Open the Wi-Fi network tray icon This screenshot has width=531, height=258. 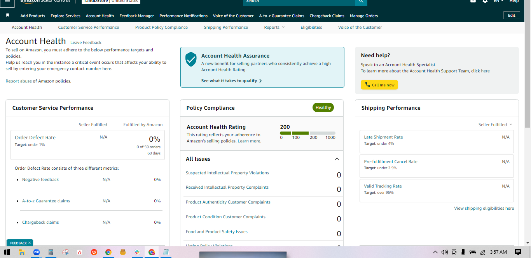482,252
